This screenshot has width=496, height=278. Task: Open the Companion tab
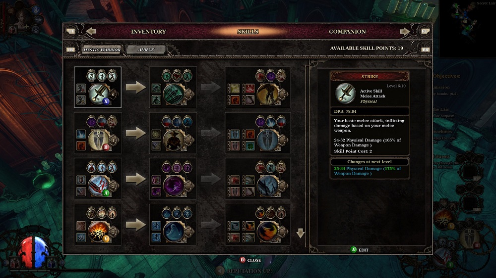[347, 32]
